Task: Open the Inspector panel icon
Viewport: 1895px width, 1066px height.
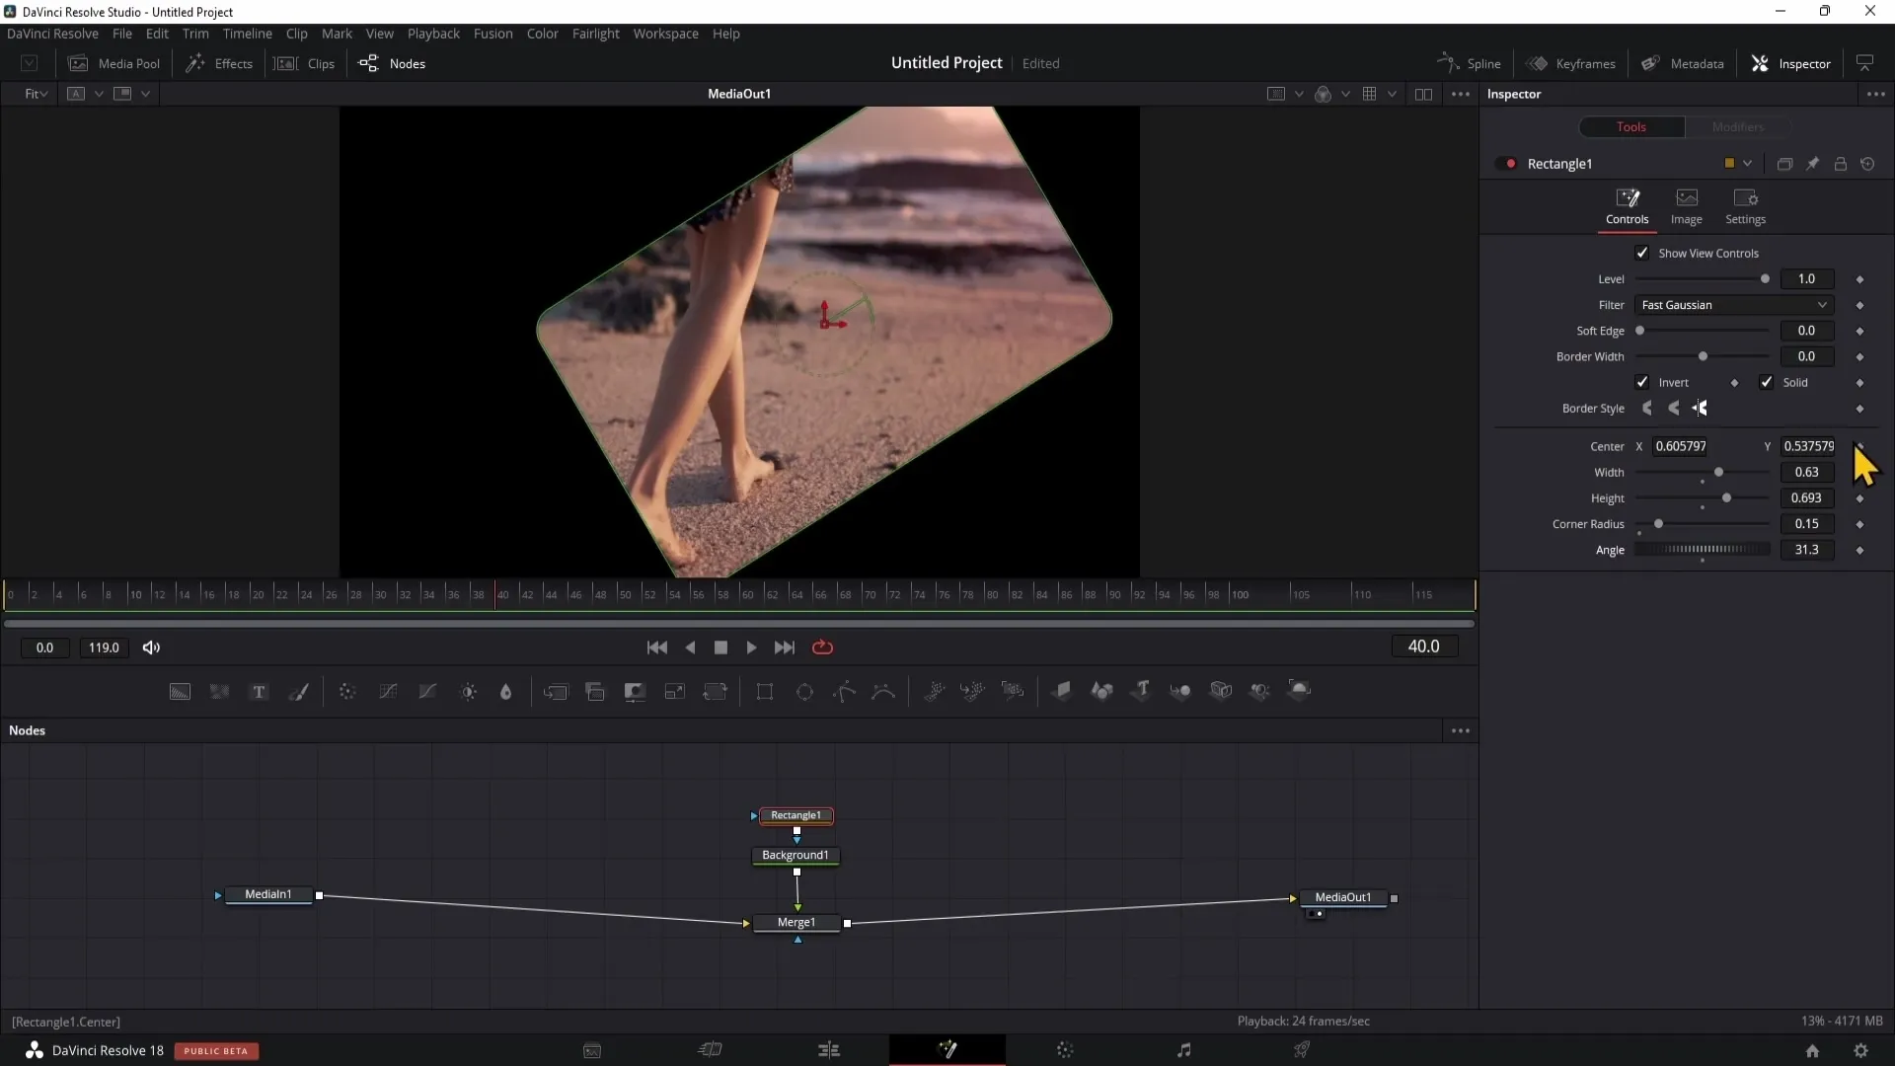Action: coord(1761,62)
